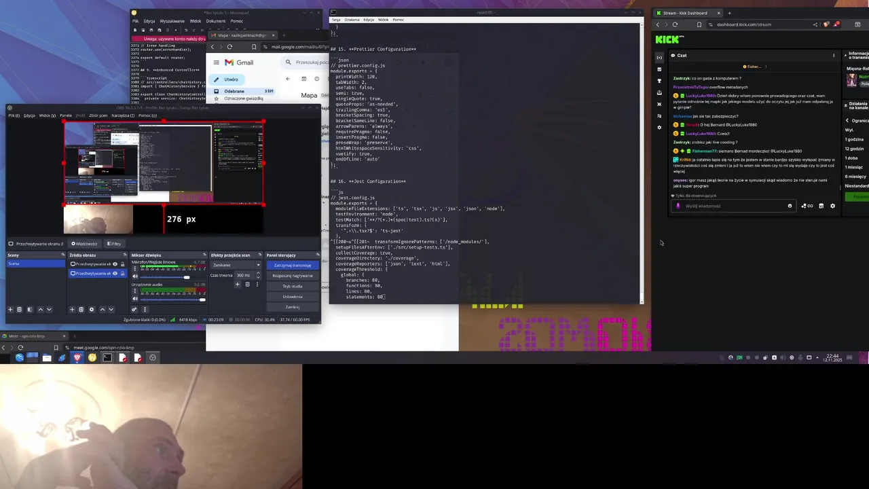The image size is (869, 489).
Task: Open Mikser dźwięku three-dot menu at bottom
Action: (145, 310)
